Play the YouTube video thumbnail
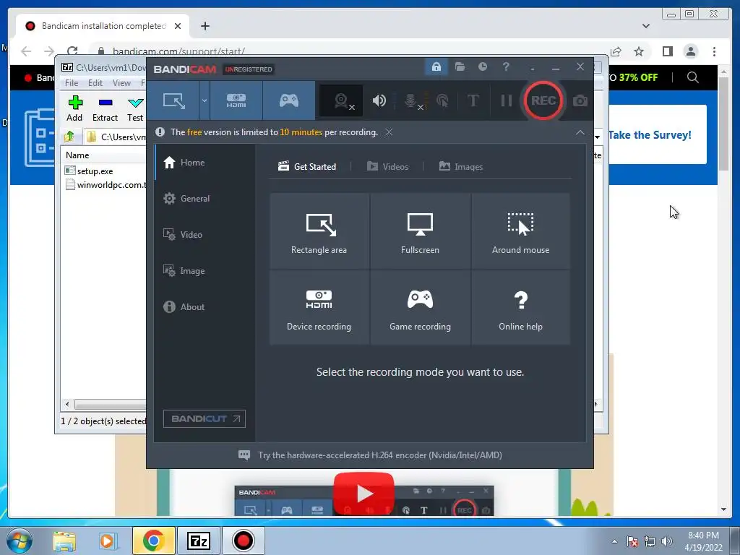Viewport: 740px width, 555px height. click(x=364, y=493)
